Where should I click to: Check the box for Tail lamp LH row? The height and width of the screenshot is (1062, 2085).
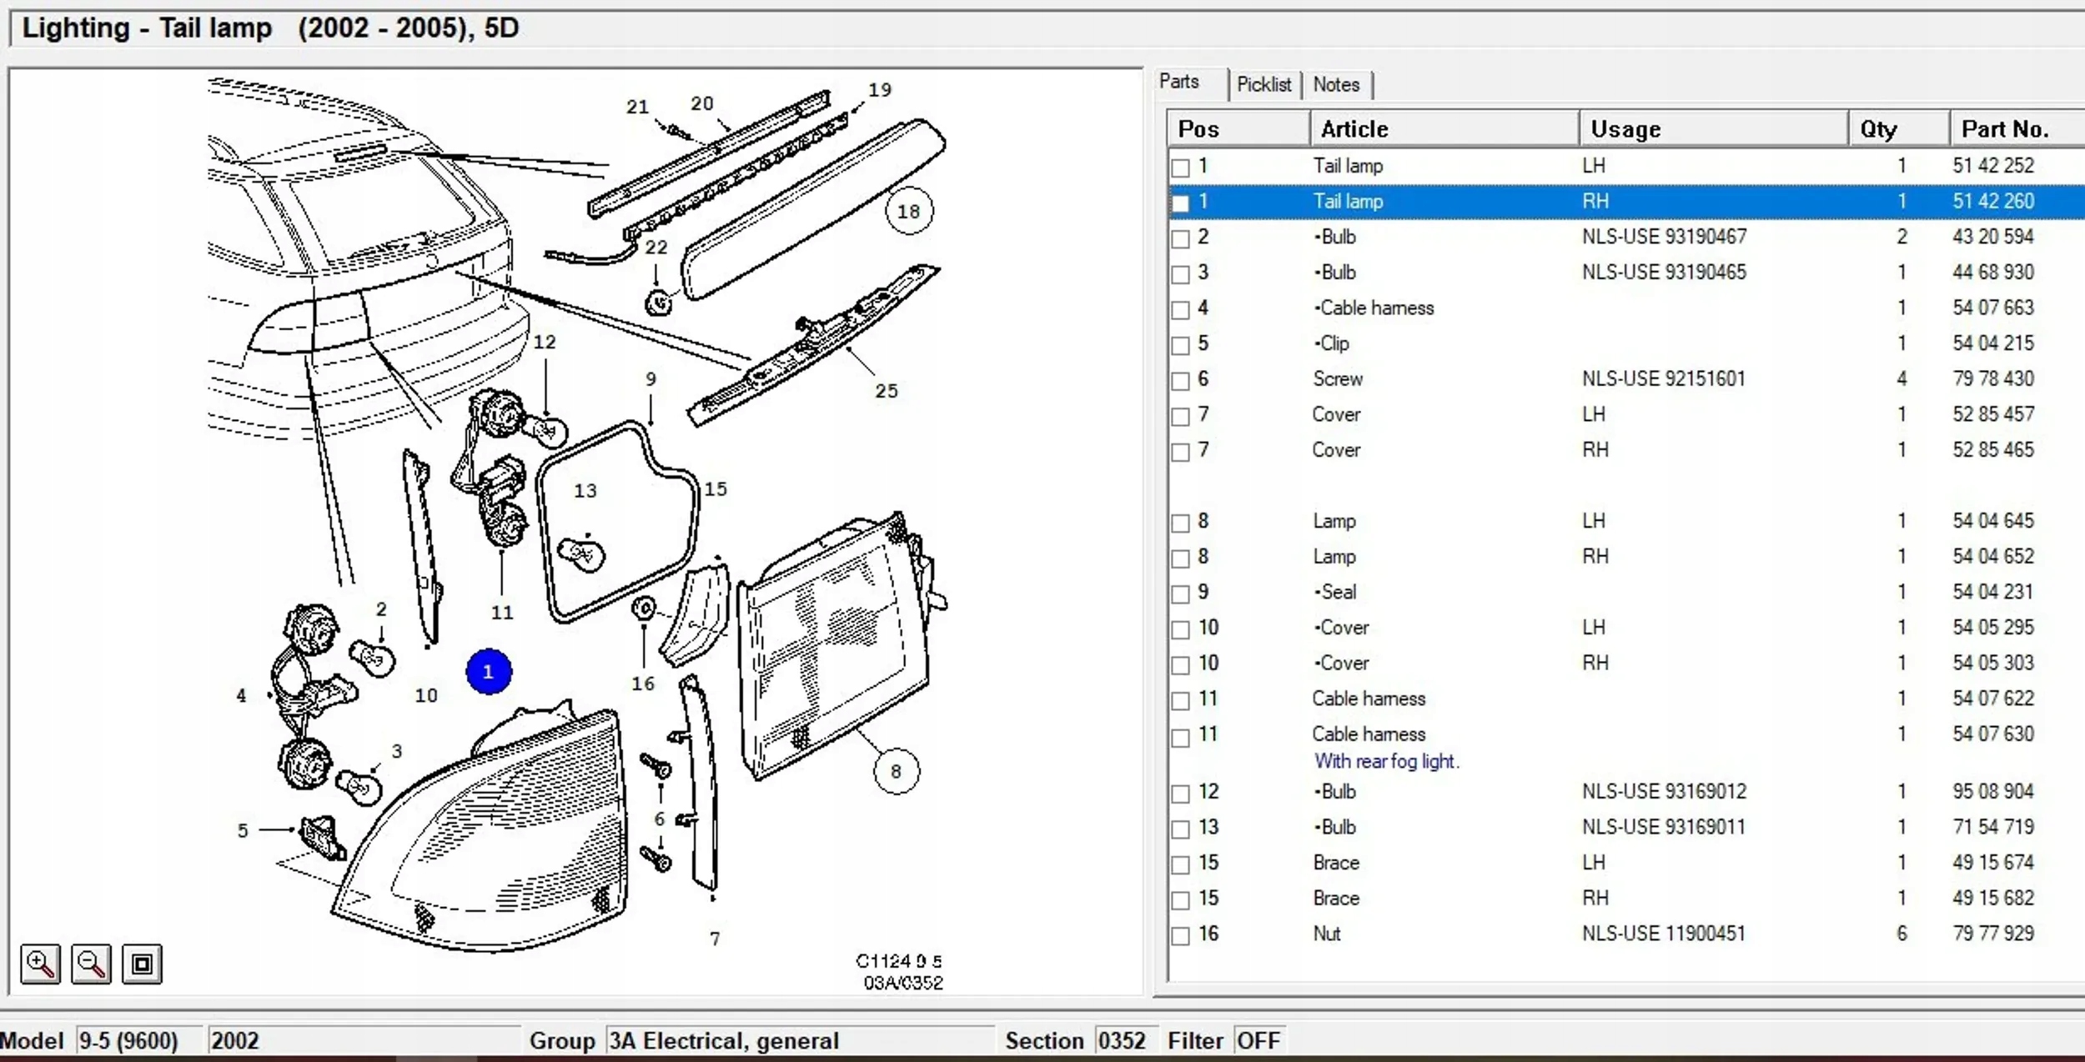pos(1180,168)
